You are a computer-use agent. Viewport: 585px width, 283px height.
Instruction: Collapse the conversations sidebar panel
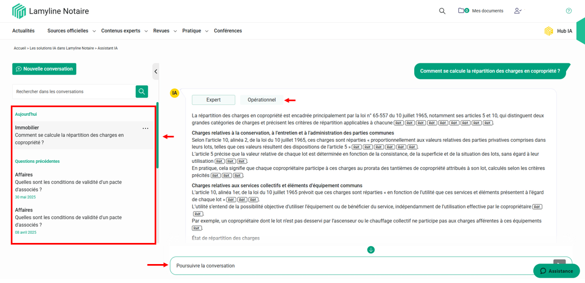click(x=156, y=71)
